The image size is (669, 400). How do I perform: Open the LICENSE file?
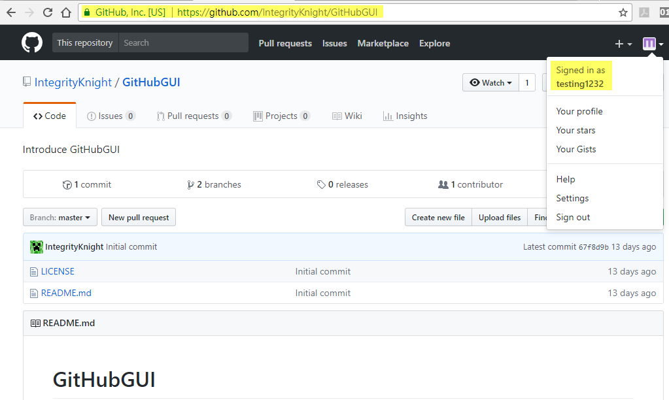[58, 272]
